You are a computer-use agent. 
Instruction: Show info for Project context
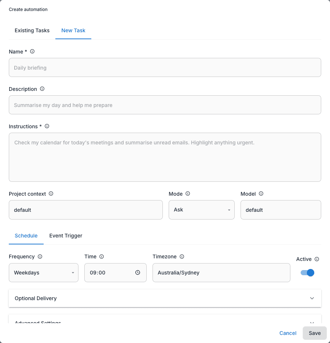click(x=51, y=193)
